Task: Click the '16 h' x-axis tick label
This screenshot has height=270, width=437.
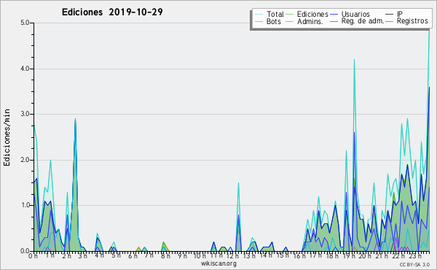Action: tap(299, 256)
